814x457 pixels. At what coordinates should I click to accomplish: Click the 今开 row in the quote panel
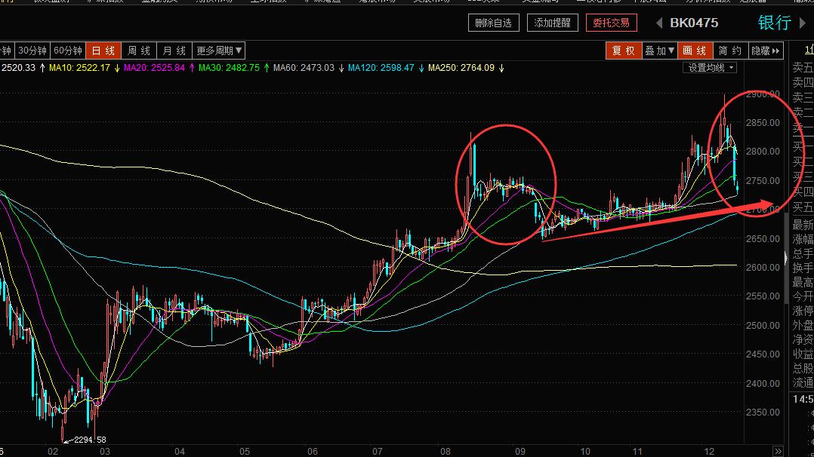click(x=803, y=296)
